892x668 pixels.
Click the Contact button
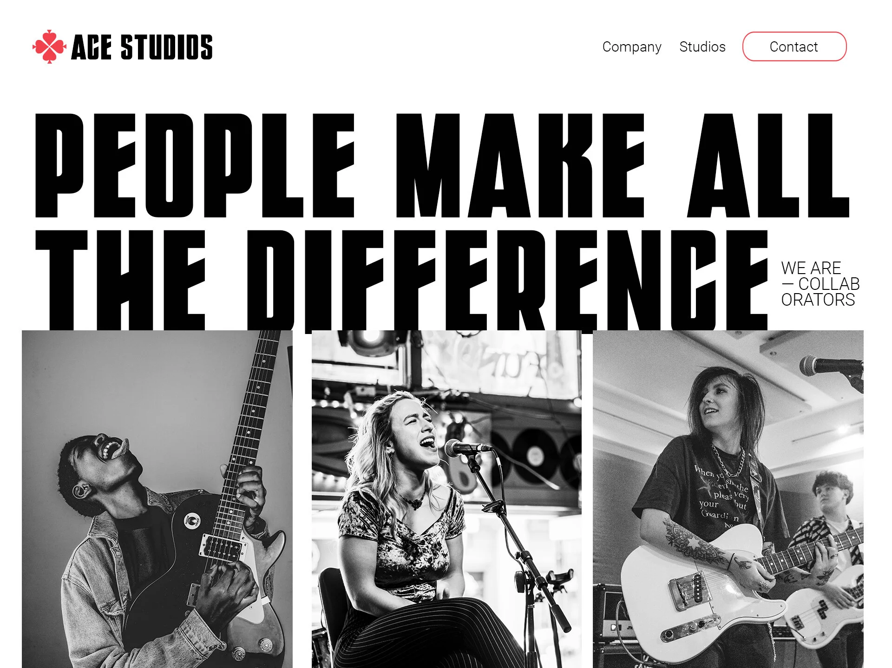click(794, 46)
